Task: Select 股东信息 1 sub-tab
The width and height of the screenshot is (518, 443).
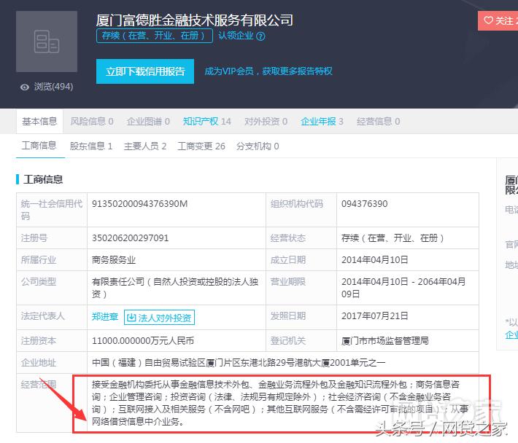Action: click(91, 146)
